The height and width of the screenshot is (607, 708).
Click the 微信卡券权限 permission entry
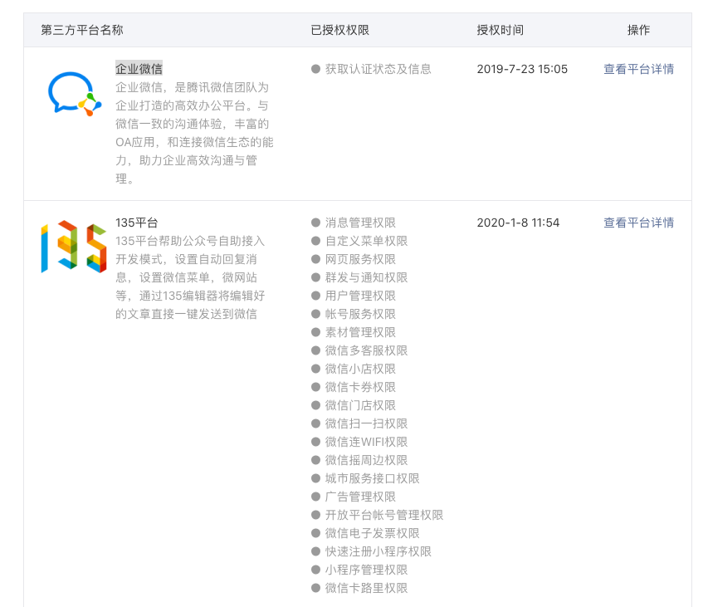click(x=354, y=387)
